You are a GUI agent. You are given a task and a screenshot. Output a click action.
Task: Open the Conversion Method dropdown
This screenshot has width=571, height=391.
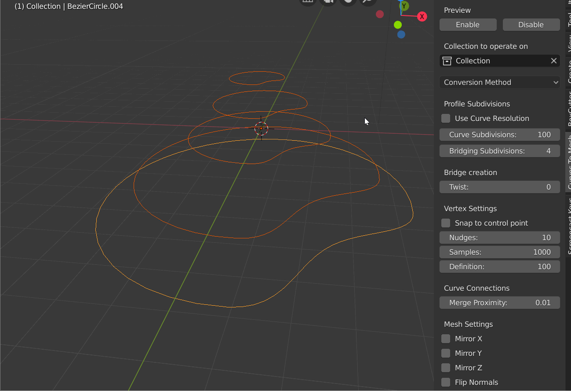tap(499, 82)
